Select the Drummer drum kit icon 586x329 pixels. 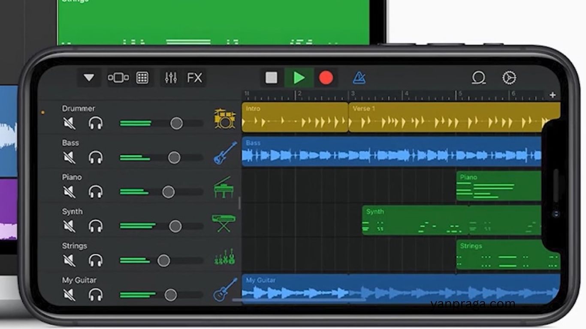tap(225, 119)
